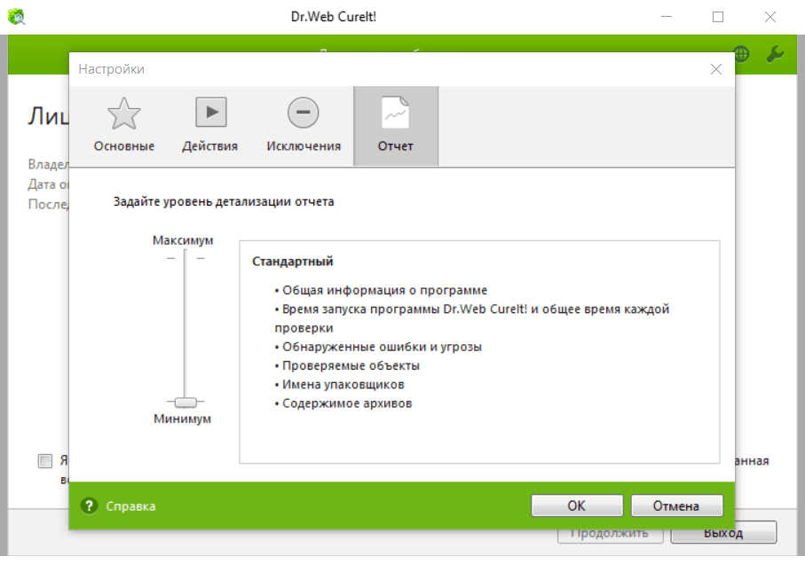Close the Настройки dialog
Screen dimensions: 805x564
pyautogui.click(x=715, y=69)
